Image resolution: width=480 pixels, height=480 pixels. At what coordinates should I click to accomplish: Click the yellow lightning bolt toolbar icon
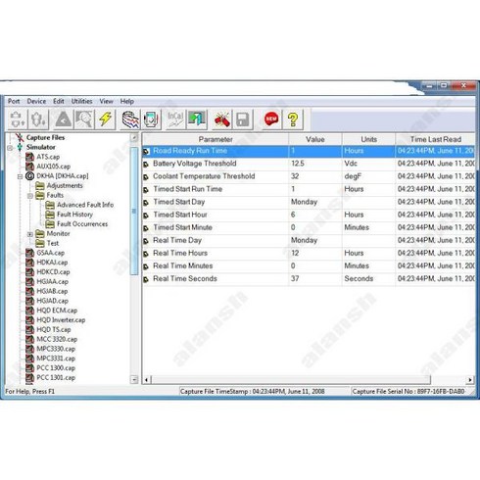coord(105,120)
